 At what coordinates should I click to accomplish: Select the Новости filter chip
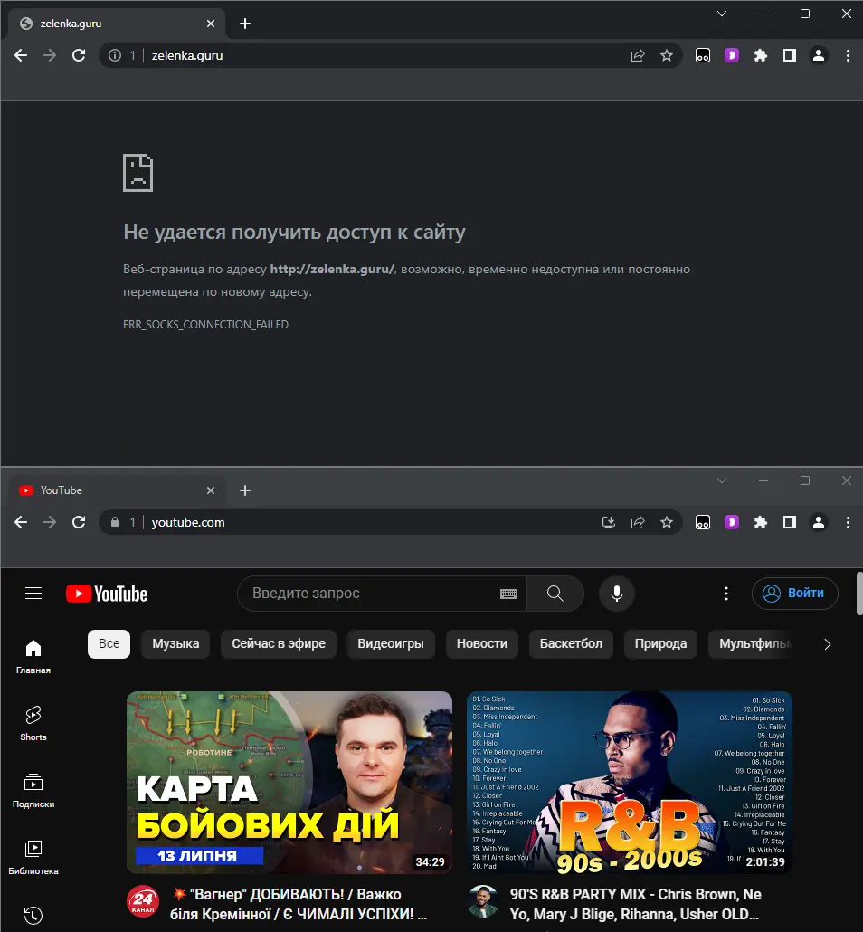[x=482, y=643]
